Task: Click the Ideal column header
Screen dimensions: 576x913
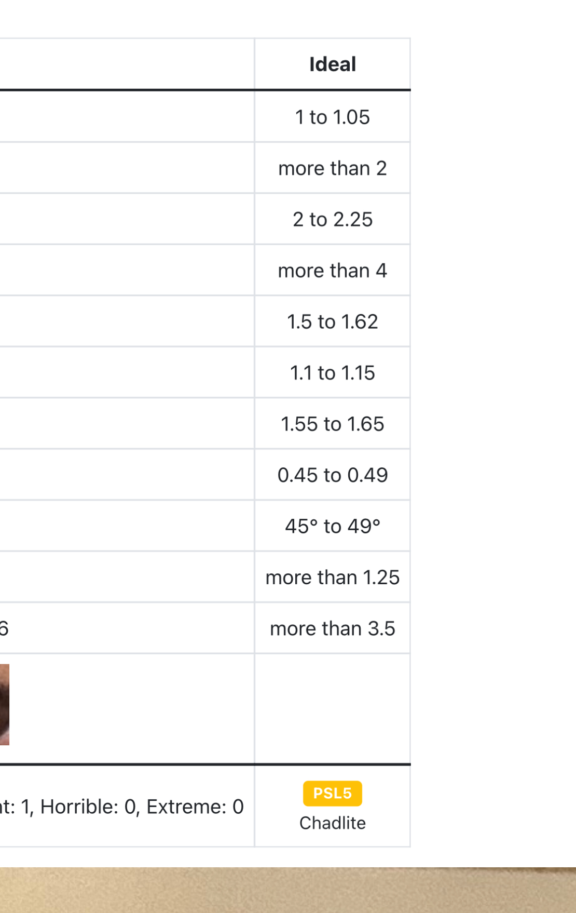Action: coord(332,64)
